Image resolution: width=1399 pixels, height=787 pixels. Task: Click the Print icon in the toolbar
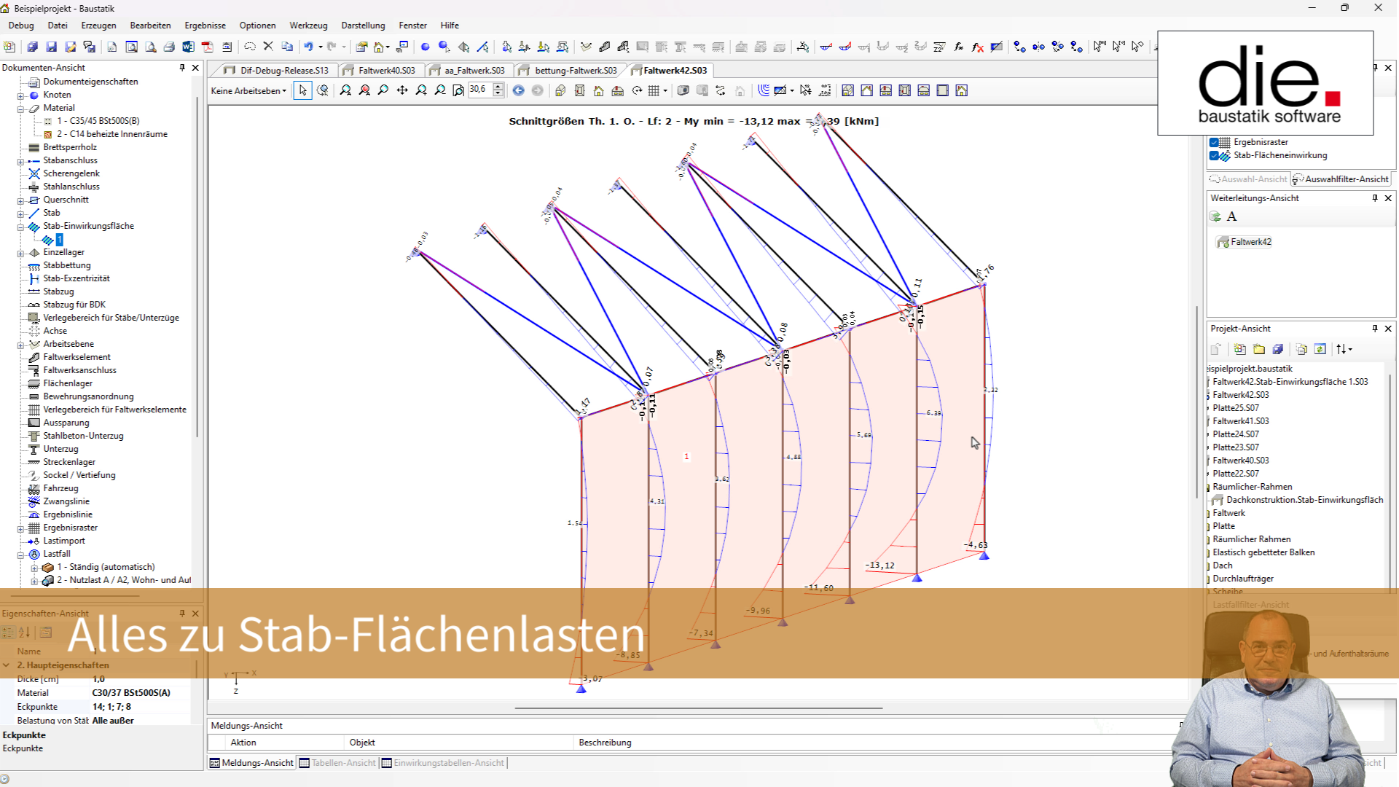pyautogui.click(x=169, y=47)
